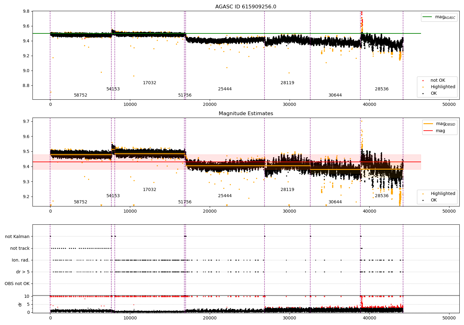Viewport: 464px width, 325px height.
Task: Click the 9.7 y-axis tick of middle plot
Action: coord(26,122)
